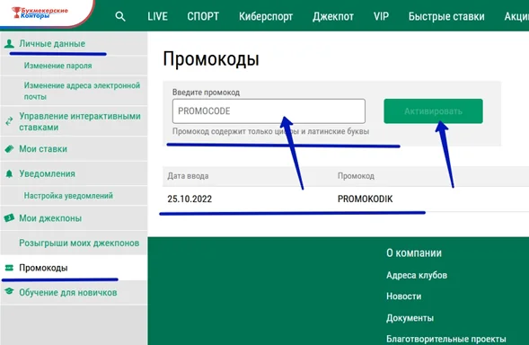Open the СПОРТ menu item

[x=203, y=16]
